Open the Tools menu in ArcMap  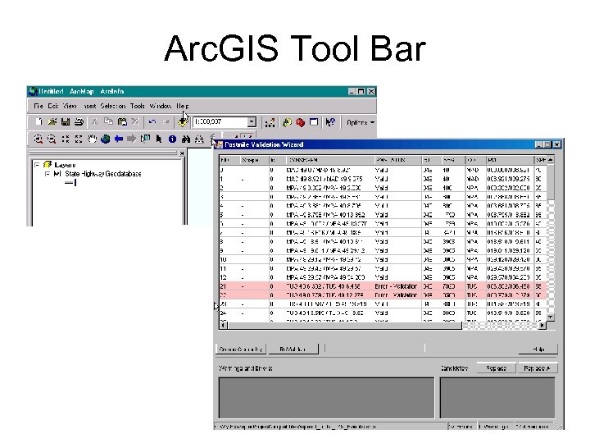click(x=138, y=106)
